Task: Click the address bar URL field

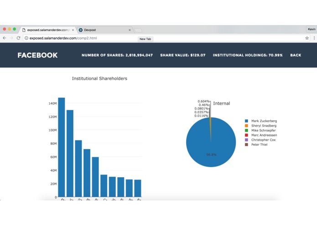Action: coord(166,38)
